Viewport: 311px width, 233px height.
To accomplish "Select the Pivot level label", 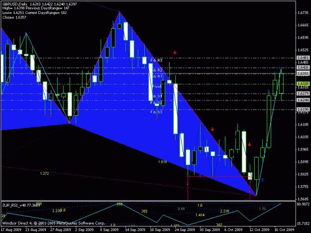I will 157,86.
